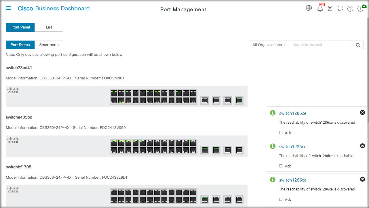Select first top-row port on switch73cd41
The height and width of the screenshot is (208, 369).
tap(114, 93)
